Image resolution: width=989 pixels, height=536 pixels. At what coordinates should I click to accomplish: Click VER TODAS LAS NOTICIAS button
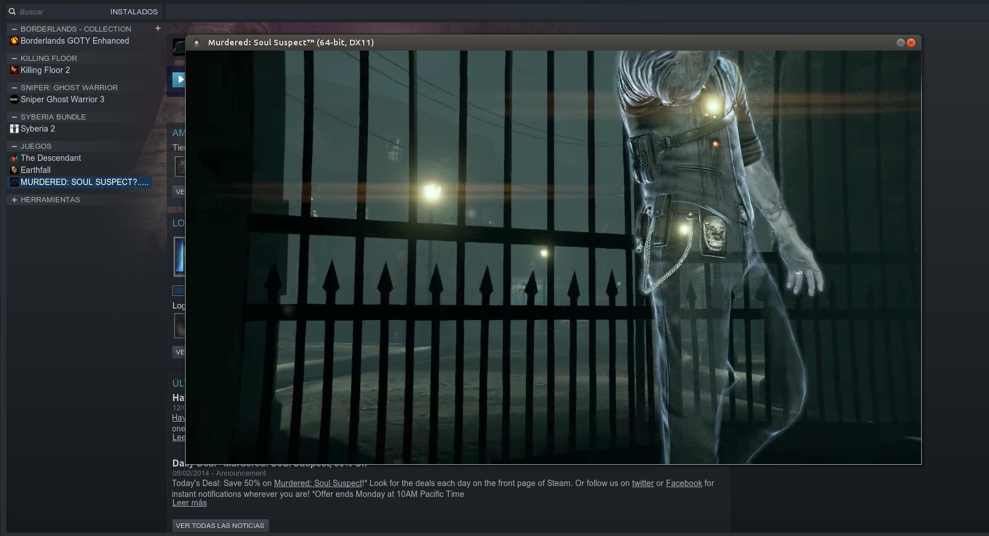(220, 526)
